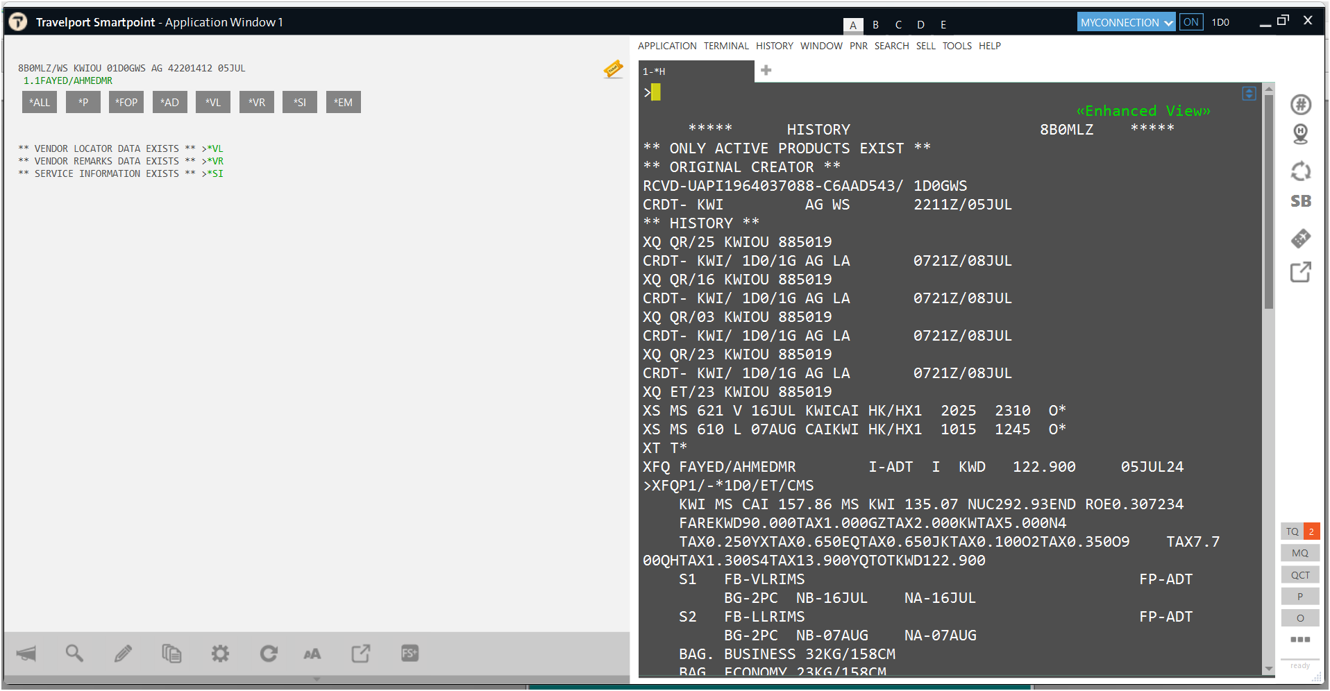Click the circular sync arrows icon in sidebar

(x=1301, y=171)
